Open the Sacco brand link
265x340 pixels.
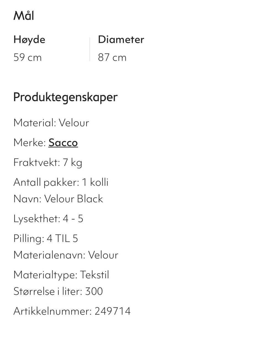[63, 143]
